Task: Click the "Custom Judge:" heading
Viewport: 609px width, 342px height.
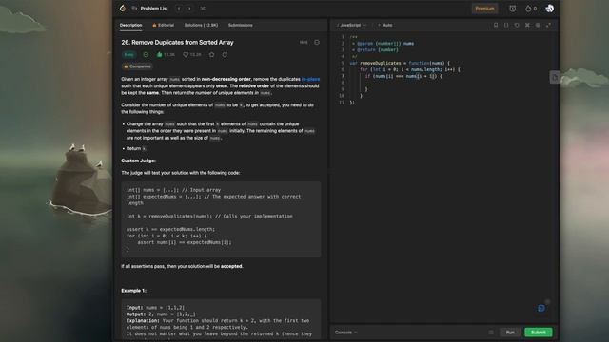Action: point(138,161)
